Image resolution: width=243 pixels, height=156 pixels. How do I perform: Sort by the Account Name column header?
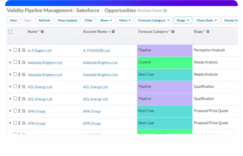pyautogui.click(x=95, y=32)
